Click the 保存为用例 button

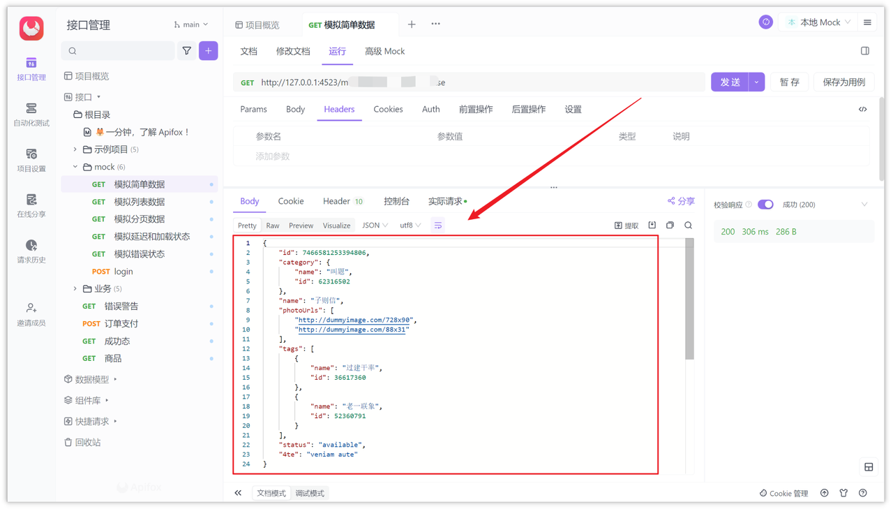[x=843, y=82]
